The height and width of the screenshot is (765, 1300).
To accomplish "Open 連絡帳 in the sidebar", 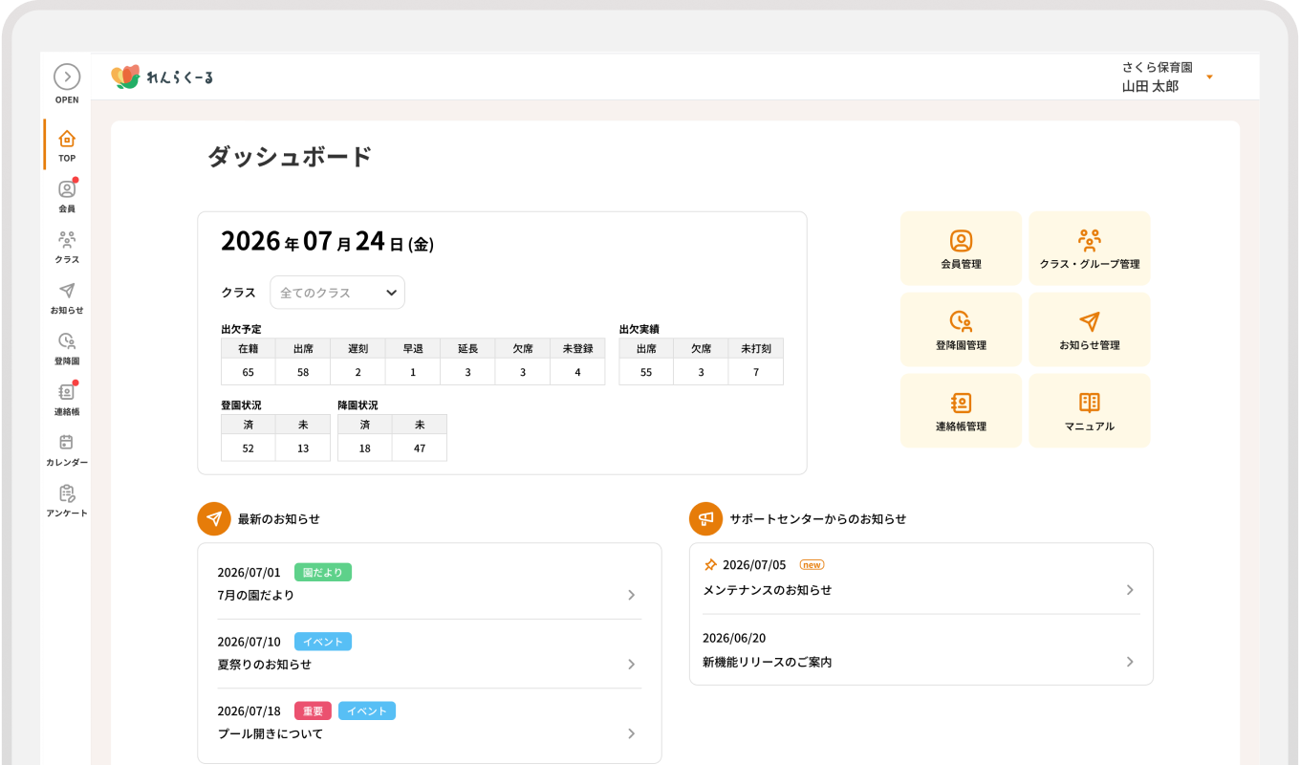I will coord(67,398).
